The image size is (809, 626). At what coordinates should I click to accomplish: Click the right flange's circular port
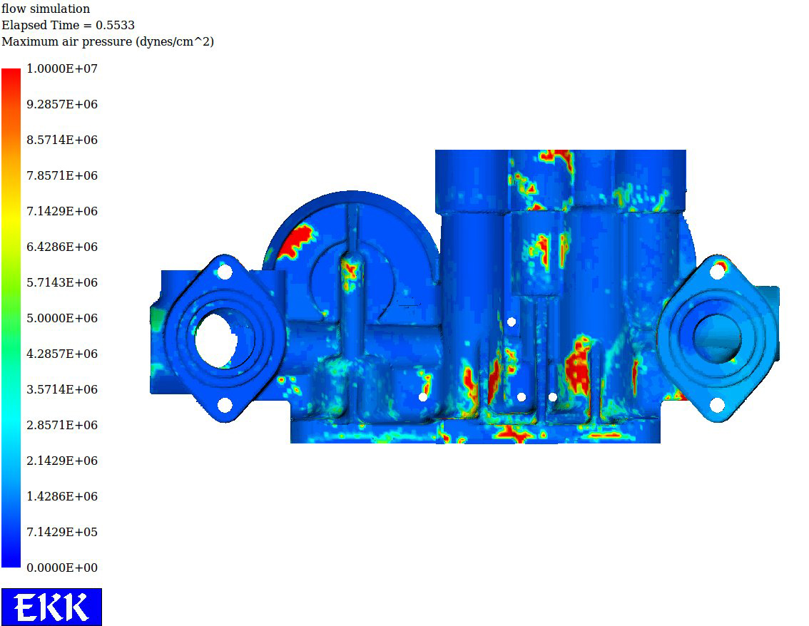pos(717,338)
